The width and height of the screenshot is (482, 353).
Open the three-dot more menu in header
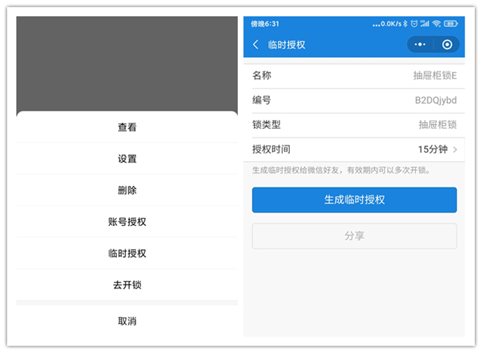[420, 45]
